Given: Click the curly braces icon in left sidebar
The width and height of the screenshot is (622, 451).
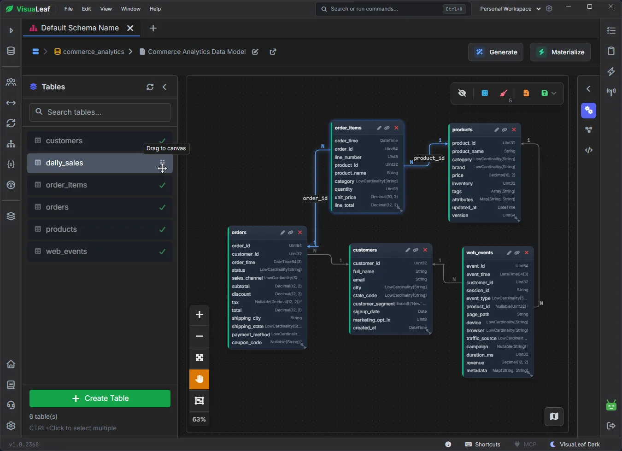Looking at the screenshot, I should 11,164.
